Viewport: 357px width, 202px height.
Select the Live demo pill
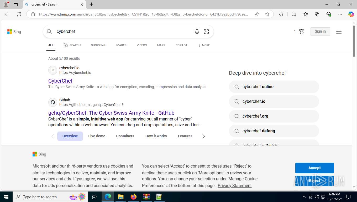(97, 136)
